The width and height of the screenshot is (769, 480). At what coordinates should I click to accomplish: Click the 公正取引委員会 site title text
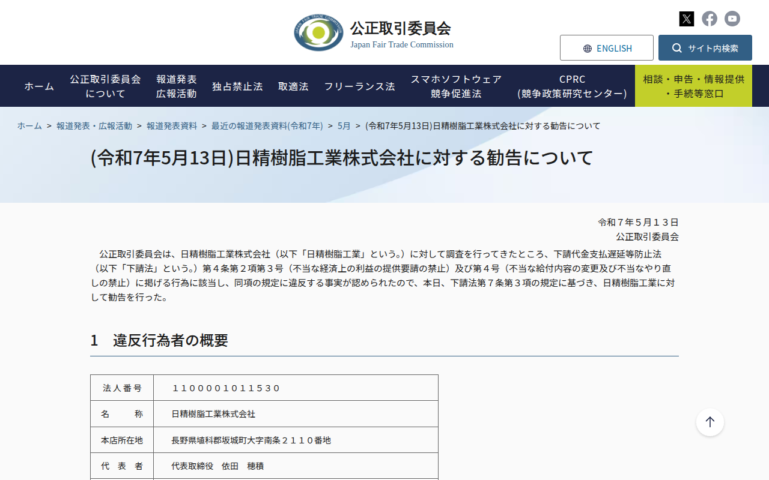point(400,28)
